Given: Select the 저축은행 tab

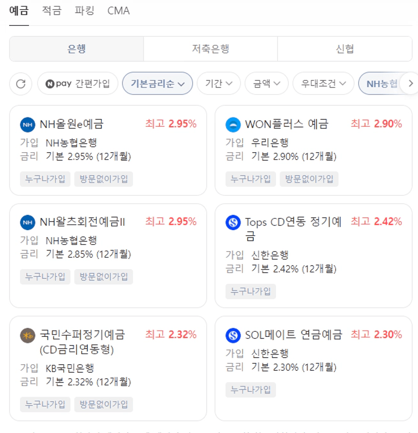Looking at the screenshot, I should tap(210, 49).
